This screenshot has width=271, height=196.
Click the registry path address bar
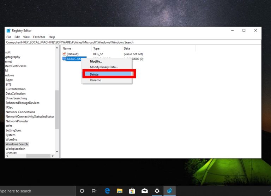(x=133, y=42)
